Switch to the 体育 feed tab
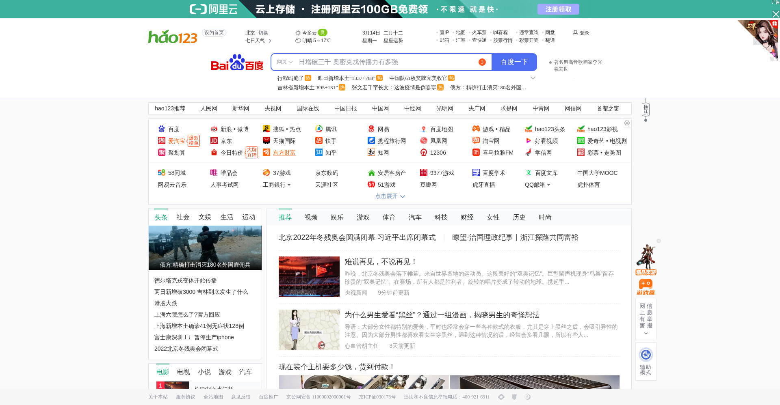The width and height of the screenshot is (780, 405). click(x=389, y=218)
